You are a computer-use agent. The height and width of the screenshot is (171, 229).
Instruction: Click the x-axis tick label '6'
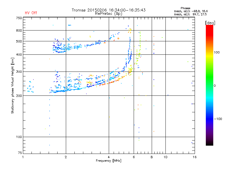point(134,157)
